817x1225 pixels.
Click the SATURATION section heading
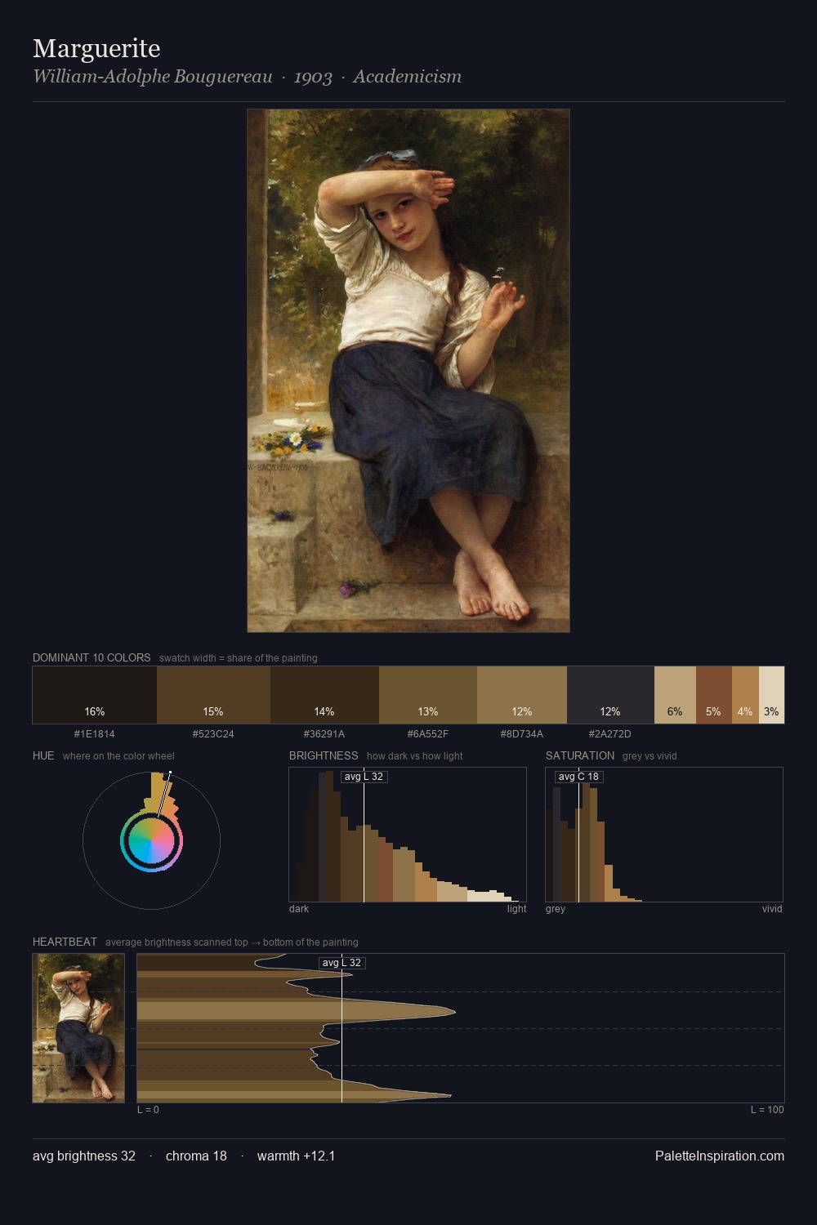[580, 755]
